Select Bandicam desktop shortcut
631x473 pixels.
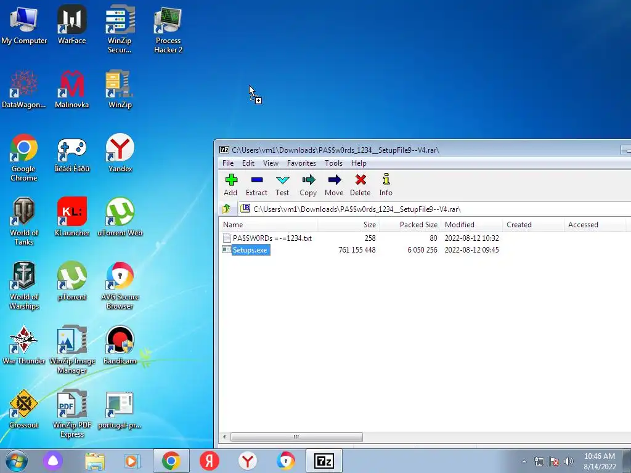[120, 345]
